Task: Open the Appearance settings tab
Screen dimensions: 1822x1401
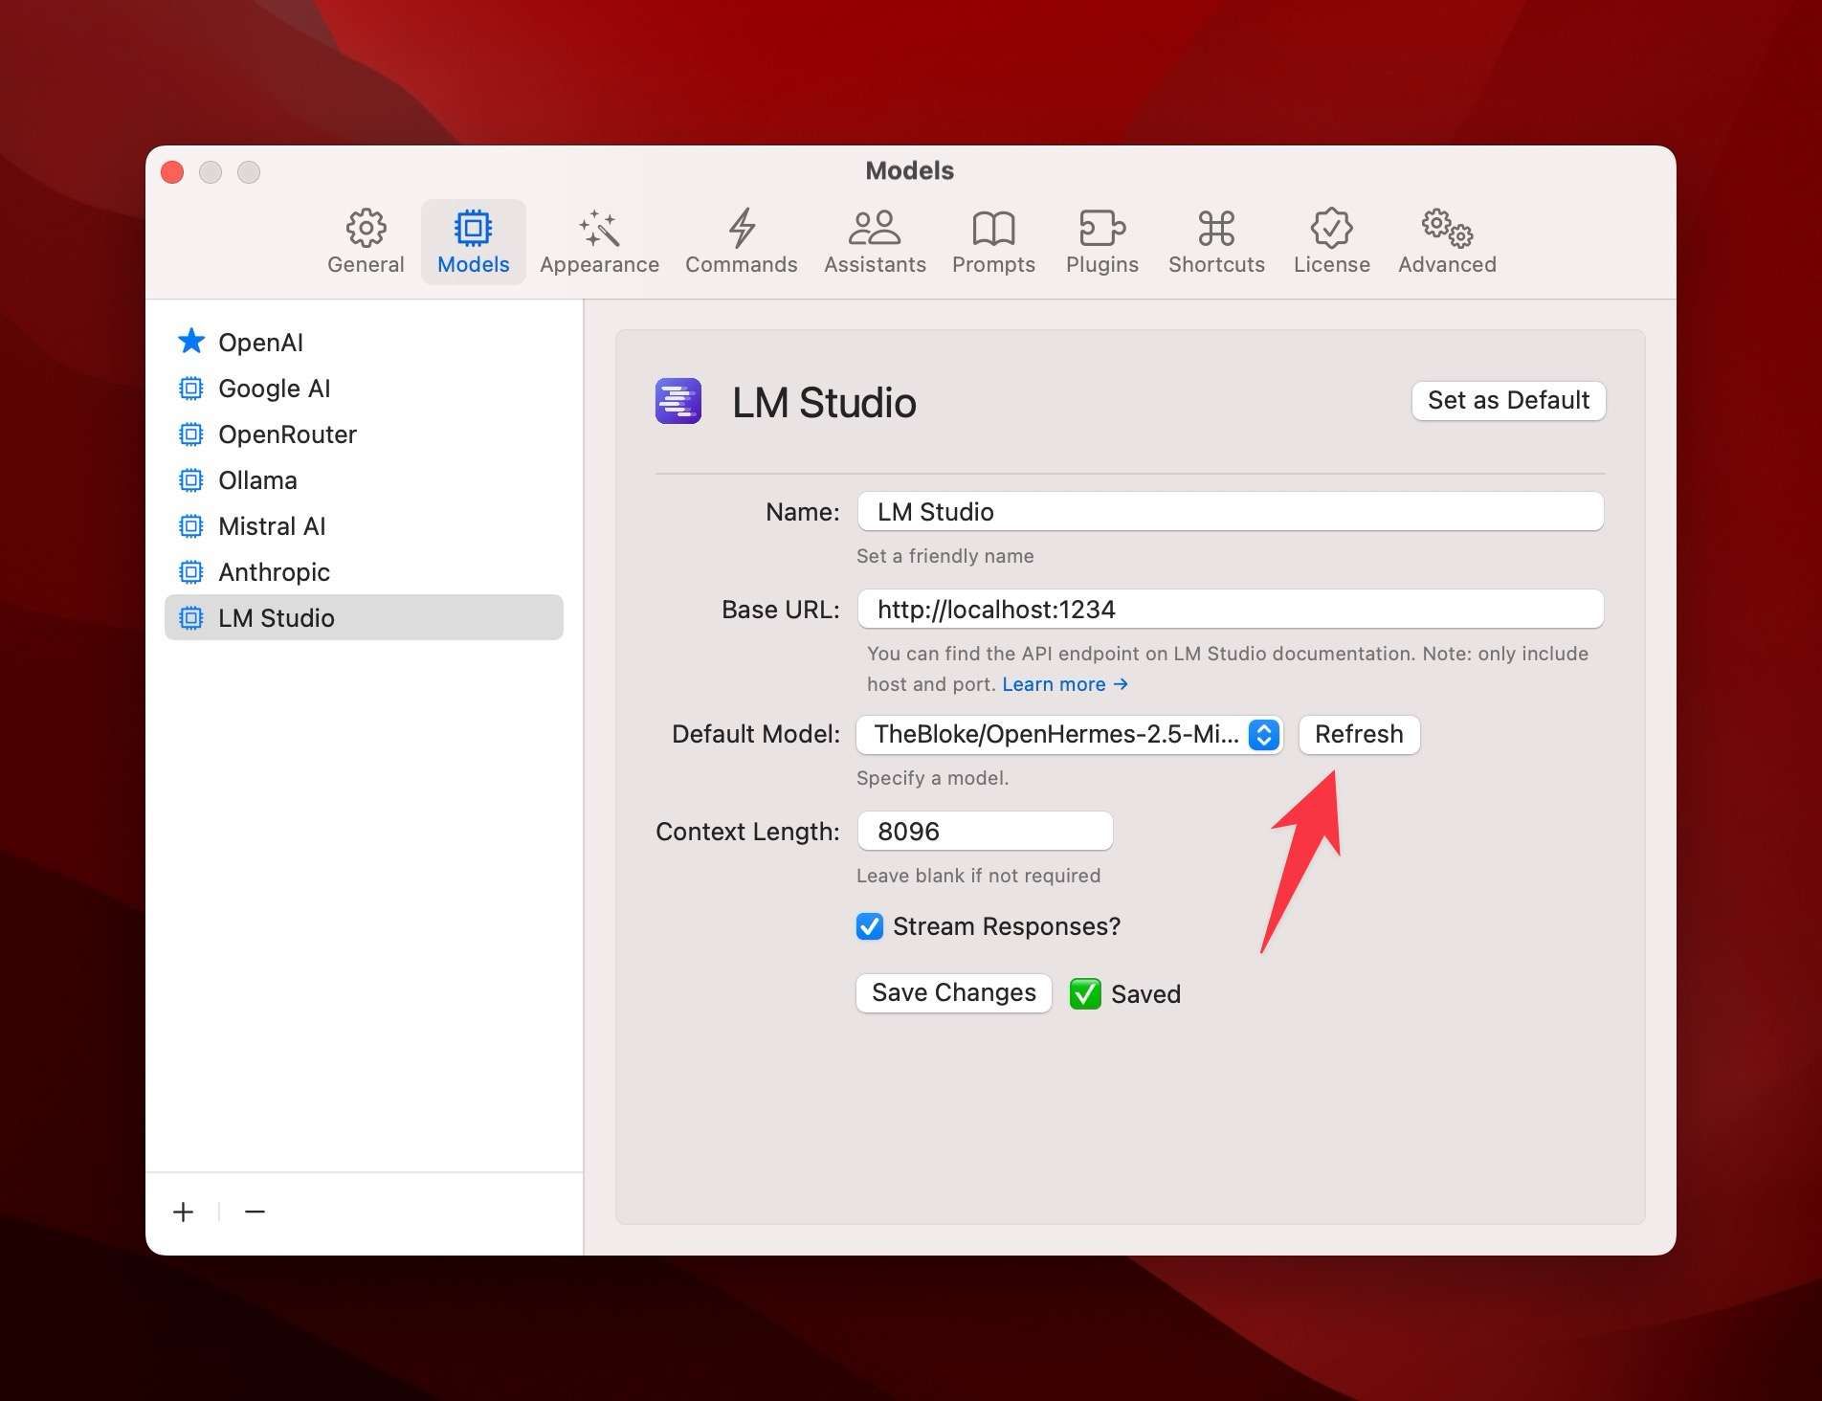Action: (x=599, y=242)
